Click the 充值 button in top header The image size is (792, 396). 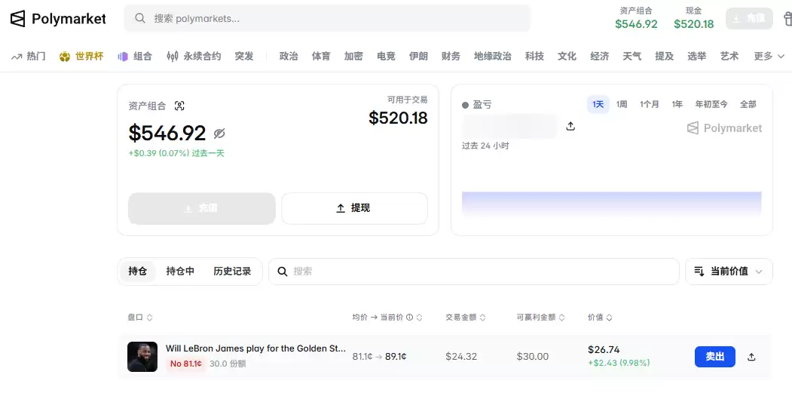point(749,19)
